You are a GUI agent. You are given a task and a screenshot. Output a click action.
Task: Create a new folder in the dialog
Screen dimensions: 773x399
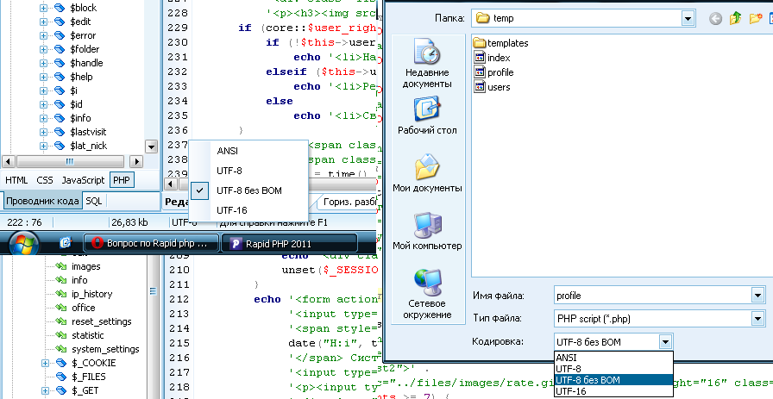pos(757,18)
